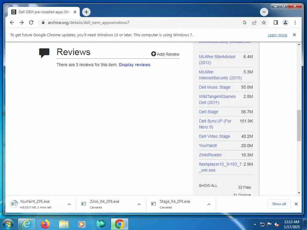The height and width of the screenshot is (230, 307).
Task: Click the padlock site info icon
Action: click(x=43, y=22)
